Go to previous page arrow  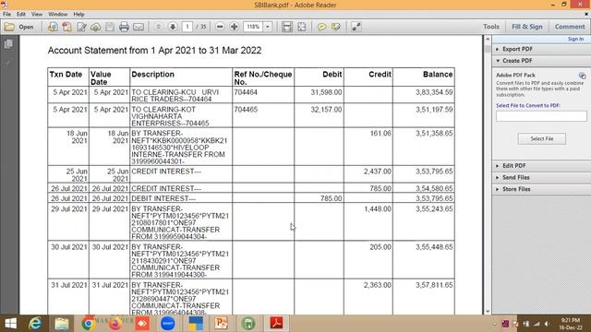coord(159,27)
